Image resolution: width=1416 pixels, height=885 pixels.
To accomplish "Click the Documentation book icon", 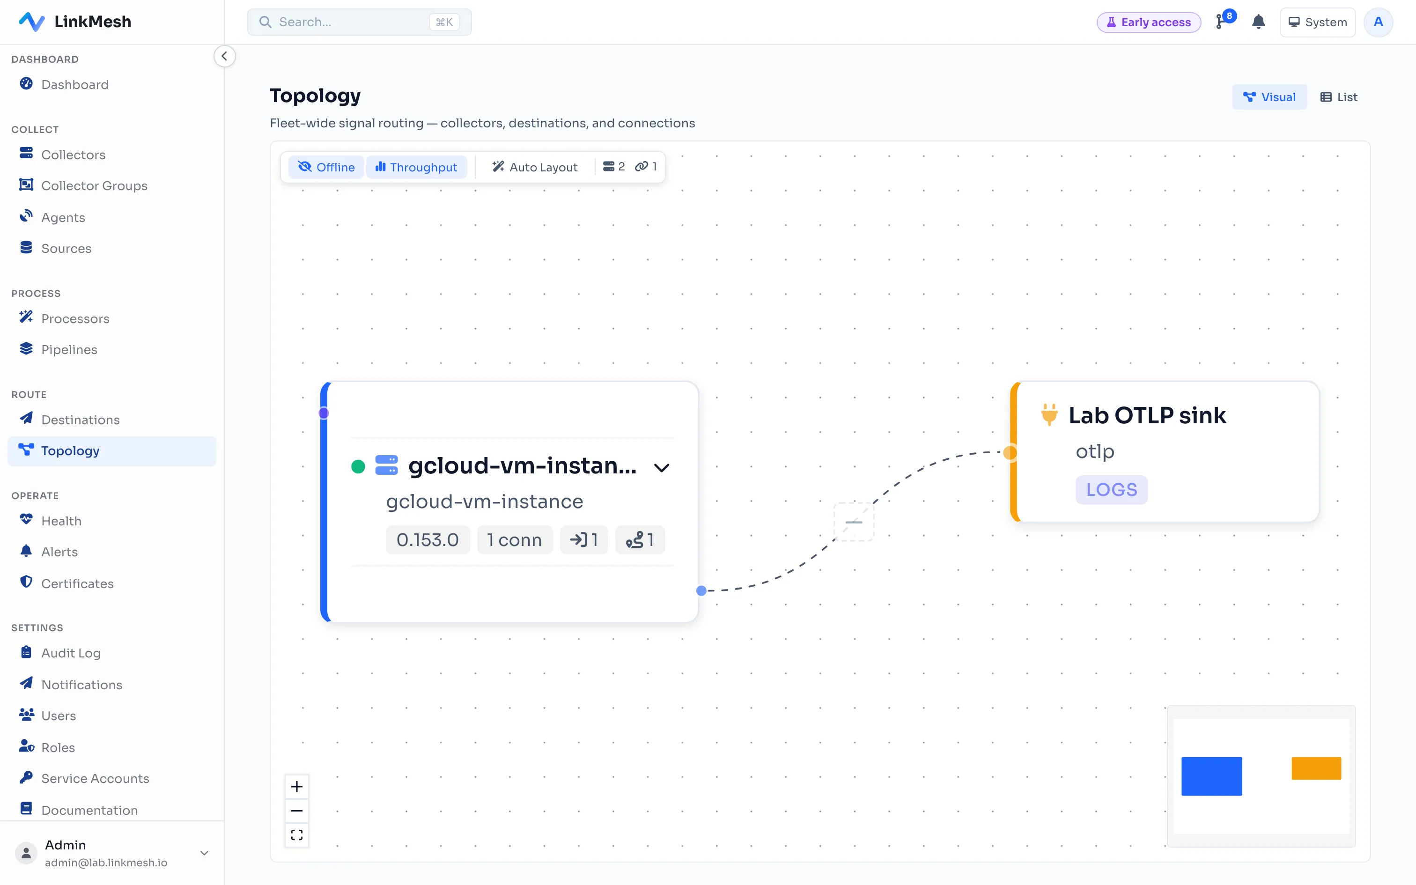I will (x=26, y=809).
